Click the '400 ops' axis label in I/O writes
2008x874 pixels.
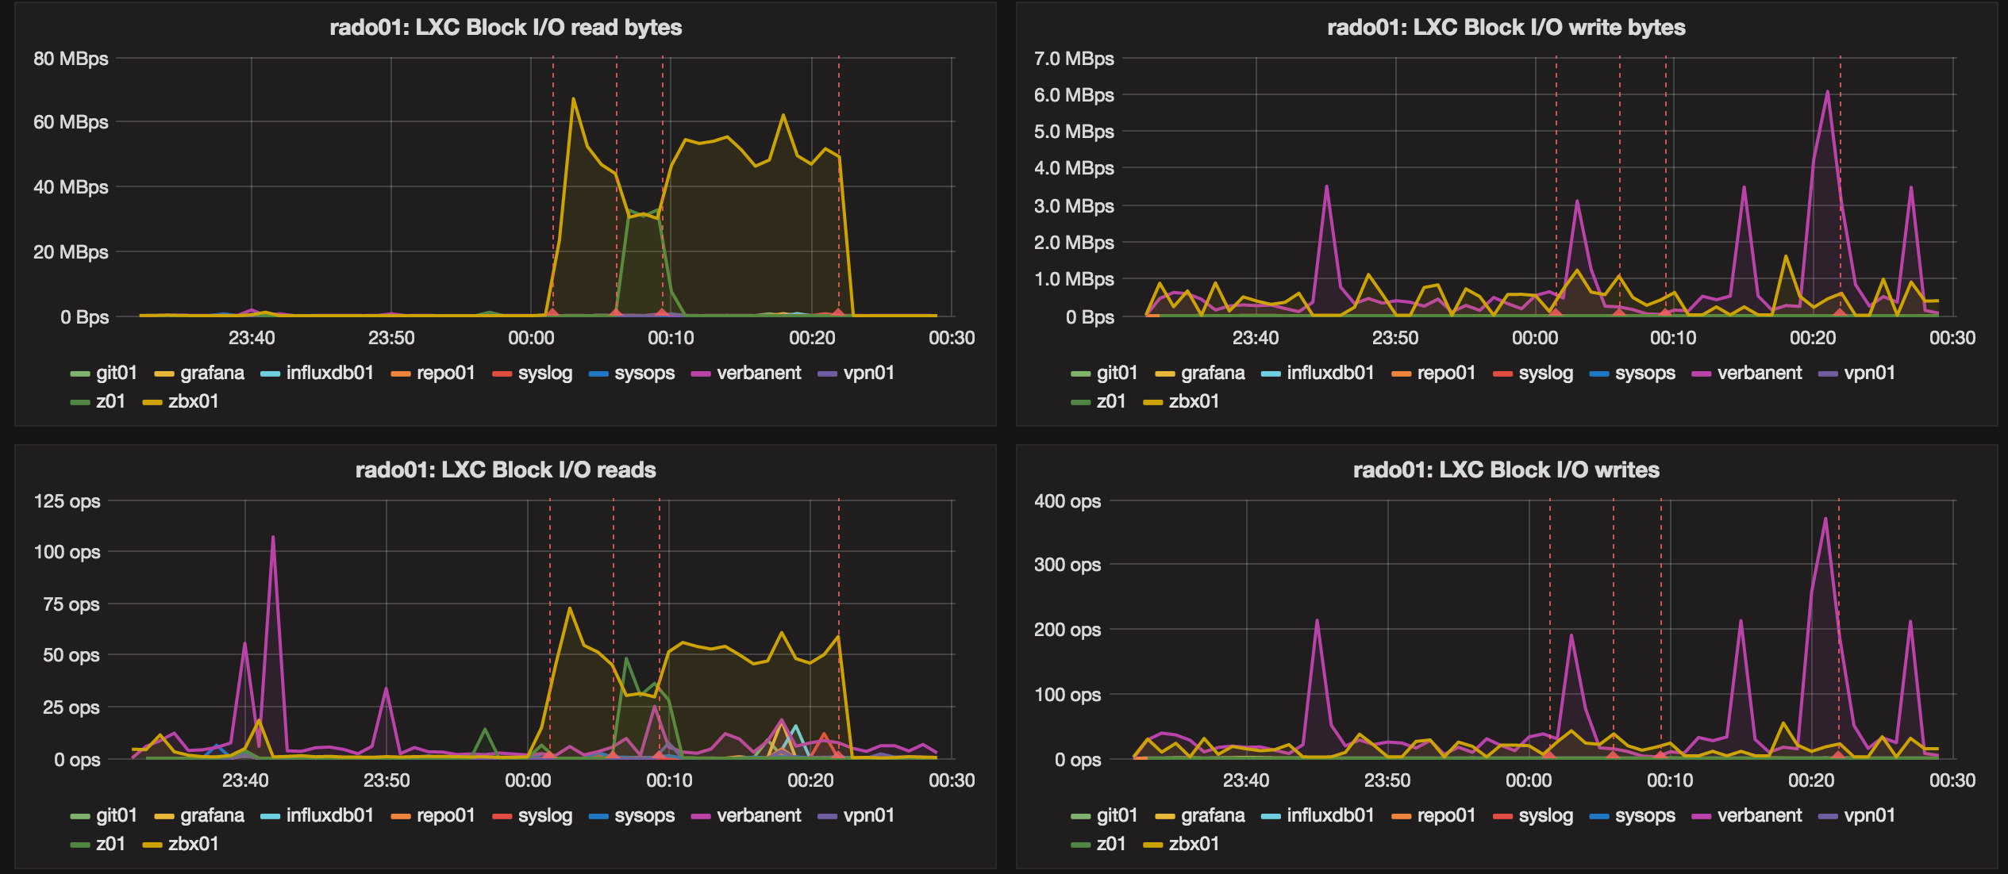1067,501
